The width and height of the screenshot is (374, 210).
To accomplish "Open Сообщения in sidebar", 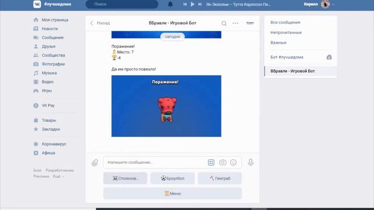I will point(53,37).
